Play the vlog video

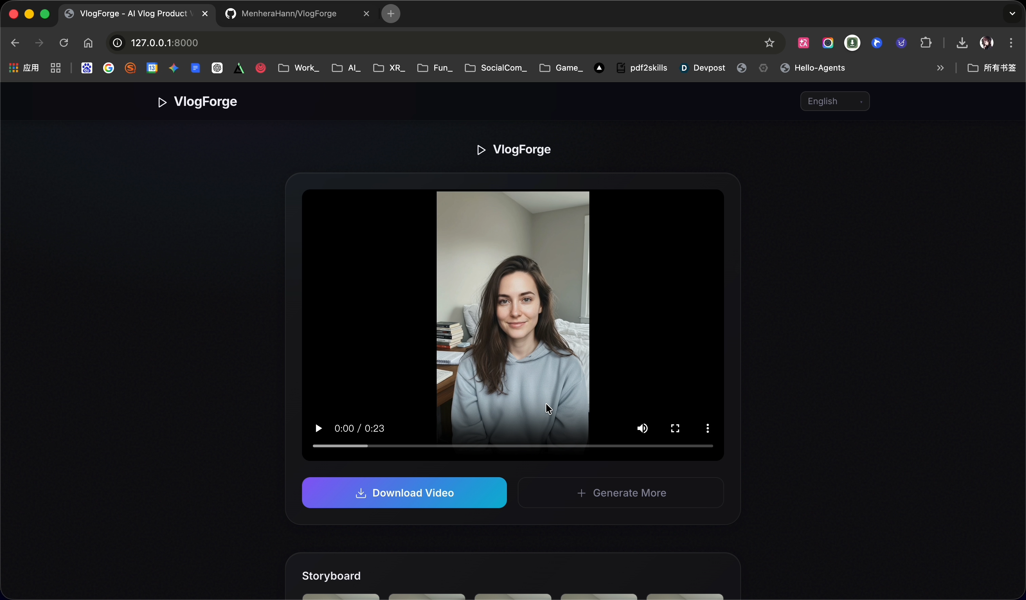[x=318, y=429]
